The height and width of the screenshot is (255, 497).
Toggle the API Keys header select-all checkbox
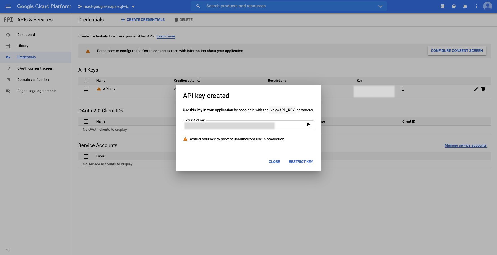pos(86,81)
